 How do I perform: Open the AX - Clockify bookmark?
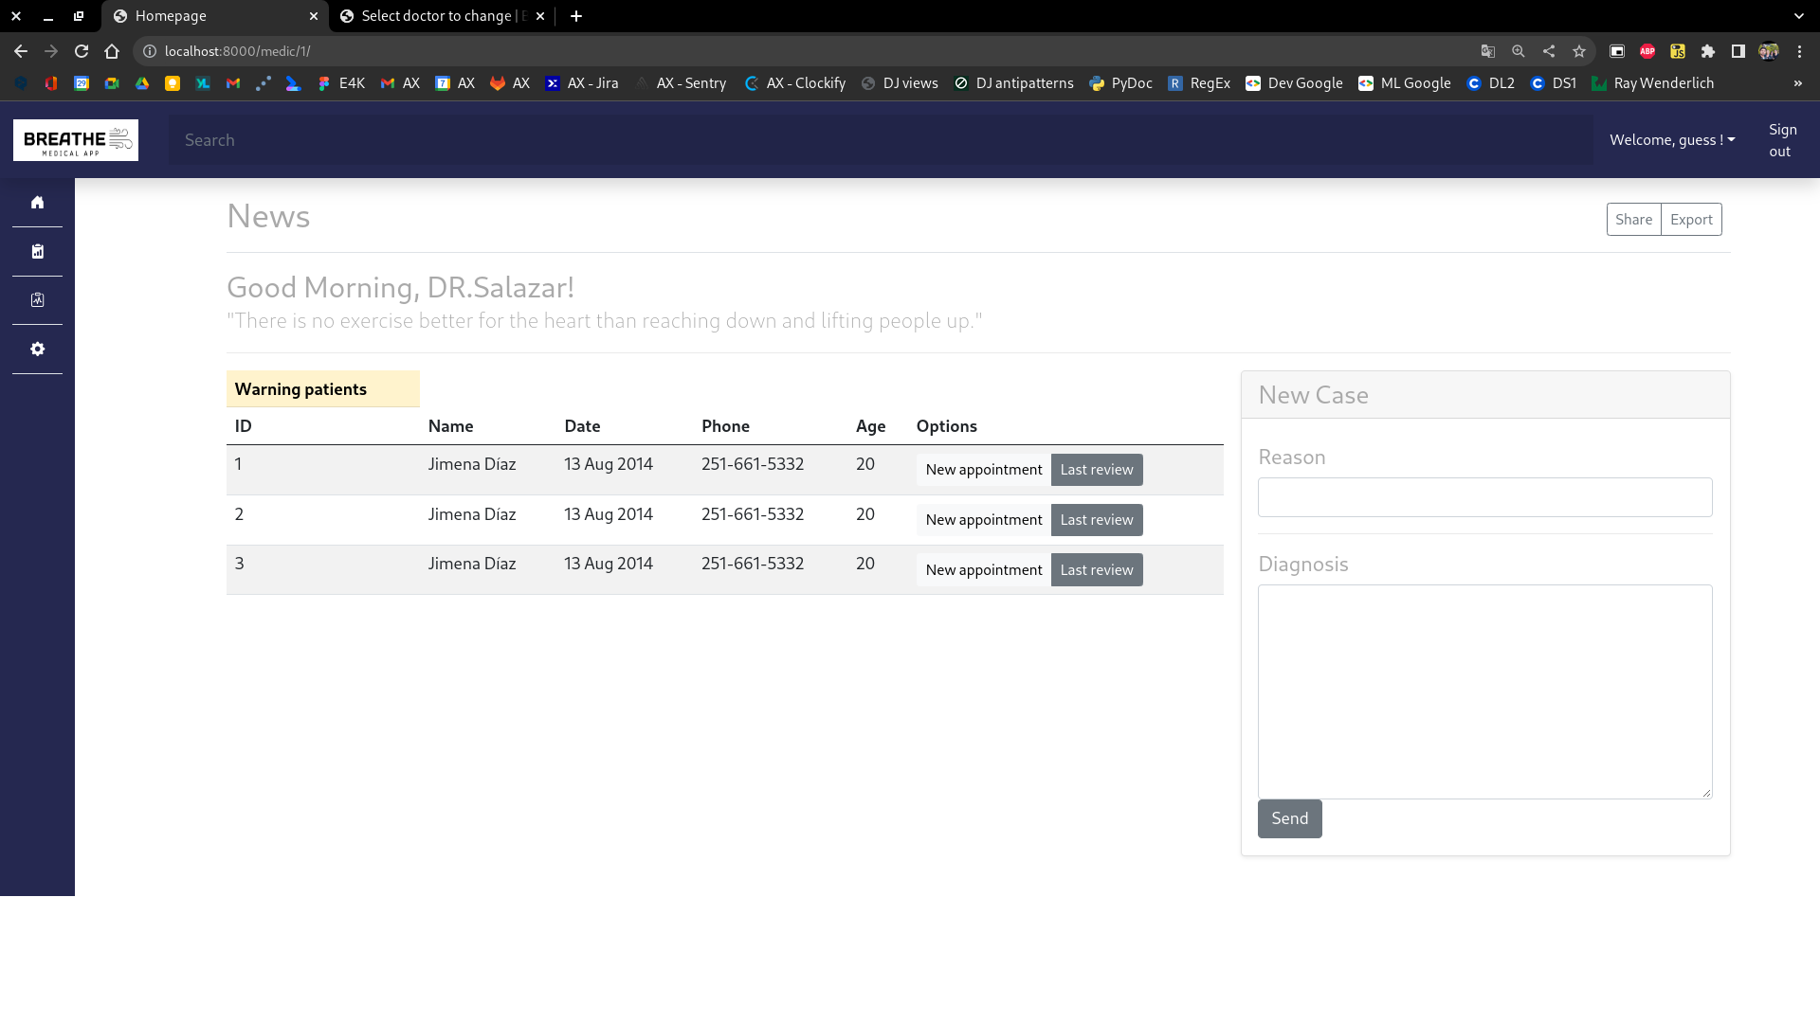click(794, 83)
